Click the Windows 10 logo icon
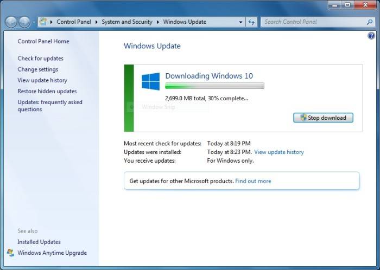 click(150, 81)
